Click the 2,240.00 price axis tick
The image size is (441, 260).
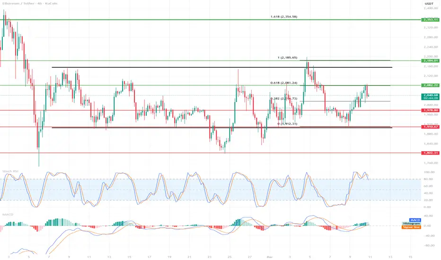[x=431, y=47]
